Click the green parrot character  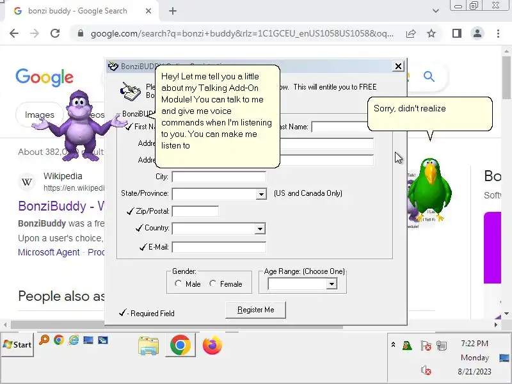[x=430, y=189]
